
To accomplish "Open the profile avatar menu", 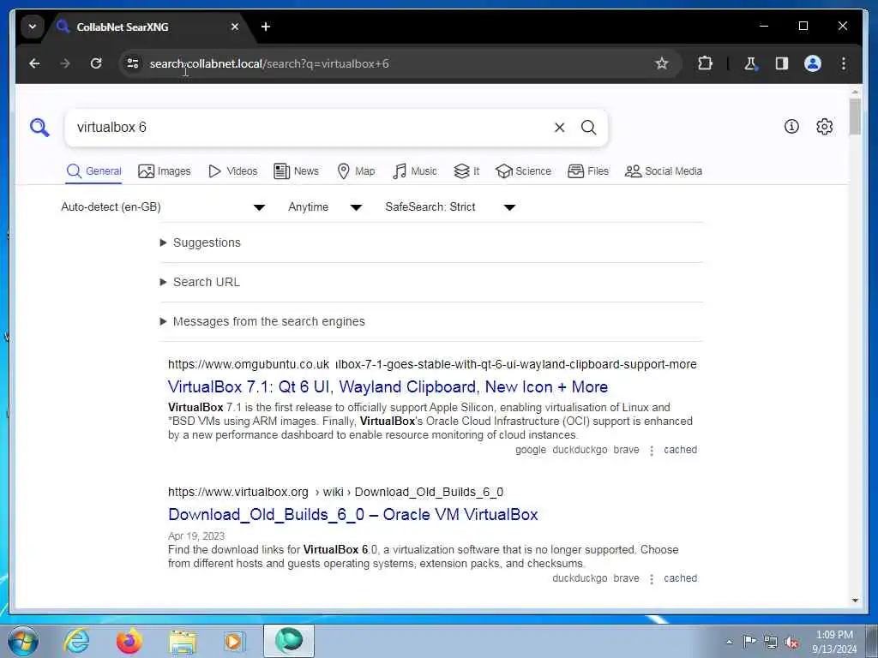I will tap(813, 63).
